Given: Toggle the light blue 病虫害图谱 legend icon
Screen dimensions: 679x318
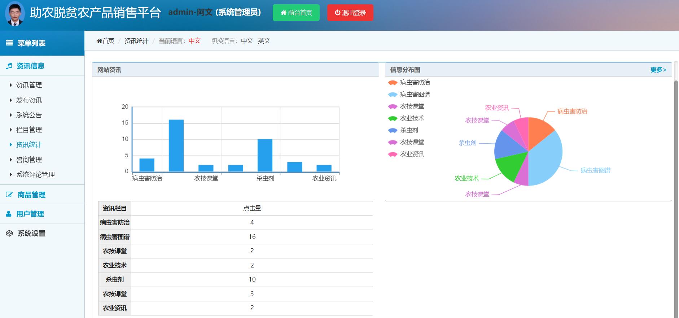Looking at the screenshot, I should pyautogui.click(x=393, y=95).
